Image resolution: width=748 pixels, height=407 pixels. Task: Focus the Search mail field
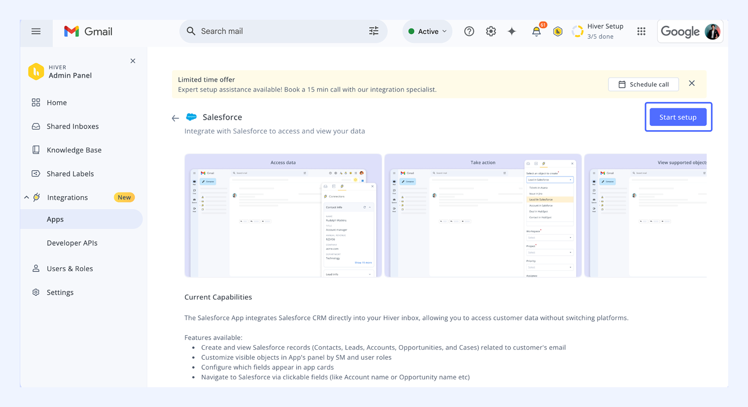[x=283, y=31]
